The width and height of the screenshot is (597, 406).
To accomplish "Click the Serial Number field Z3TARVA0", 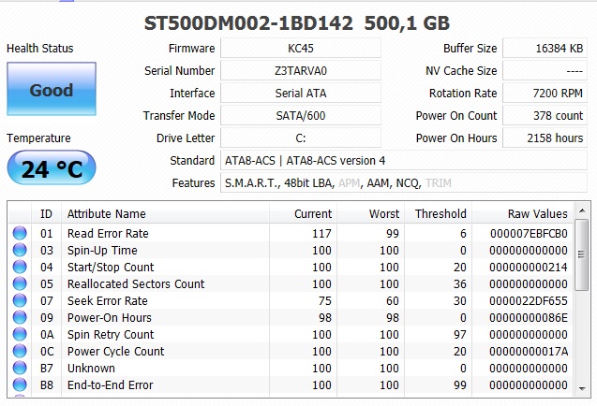I will 301,71.
